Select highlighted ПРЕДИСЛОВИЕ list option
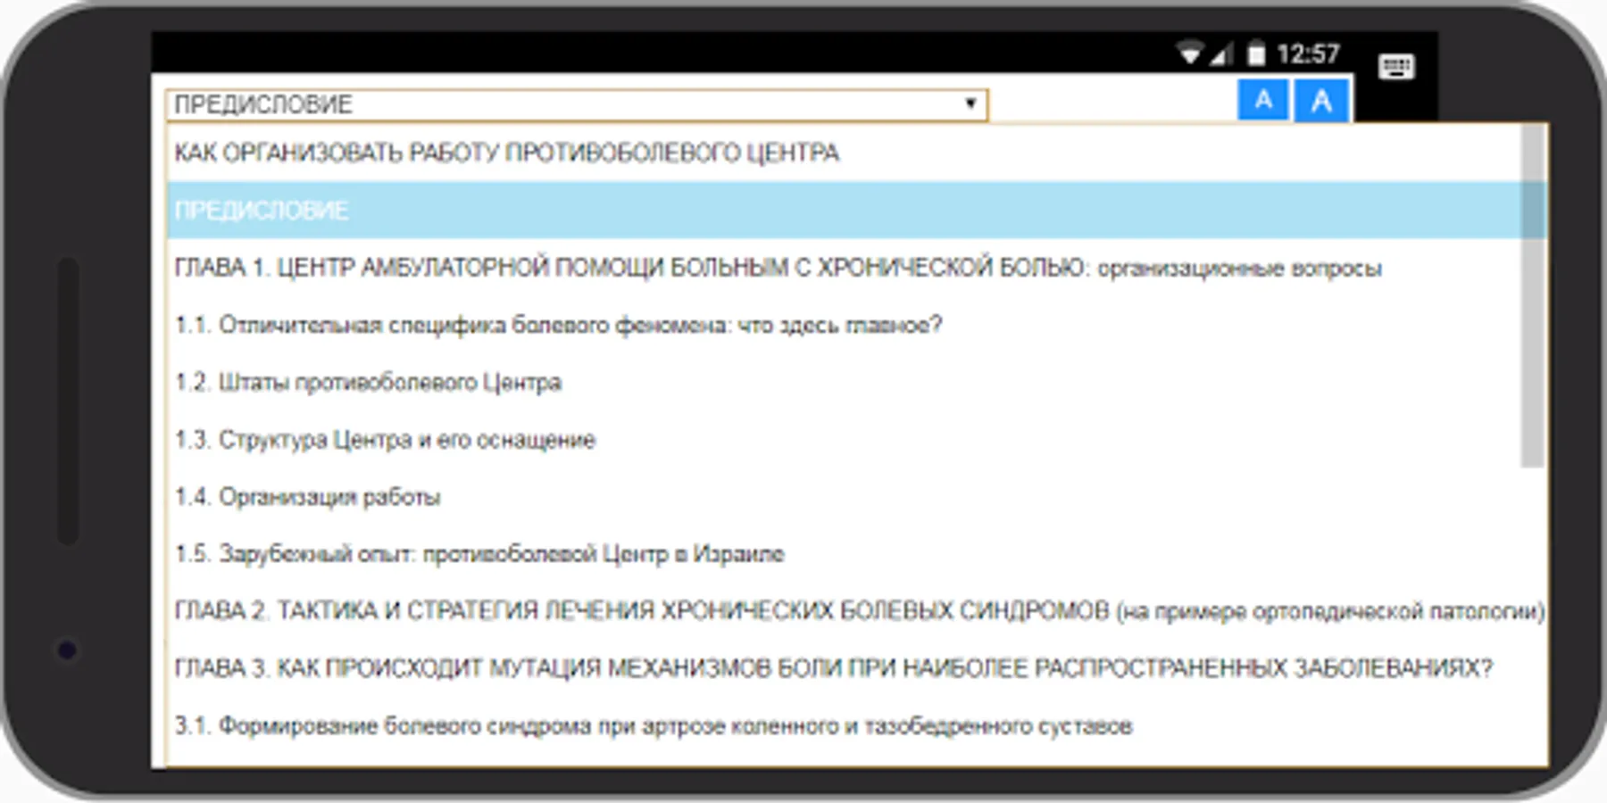Viewport: 1607px width, 803px height. click(x=844, y=210)
